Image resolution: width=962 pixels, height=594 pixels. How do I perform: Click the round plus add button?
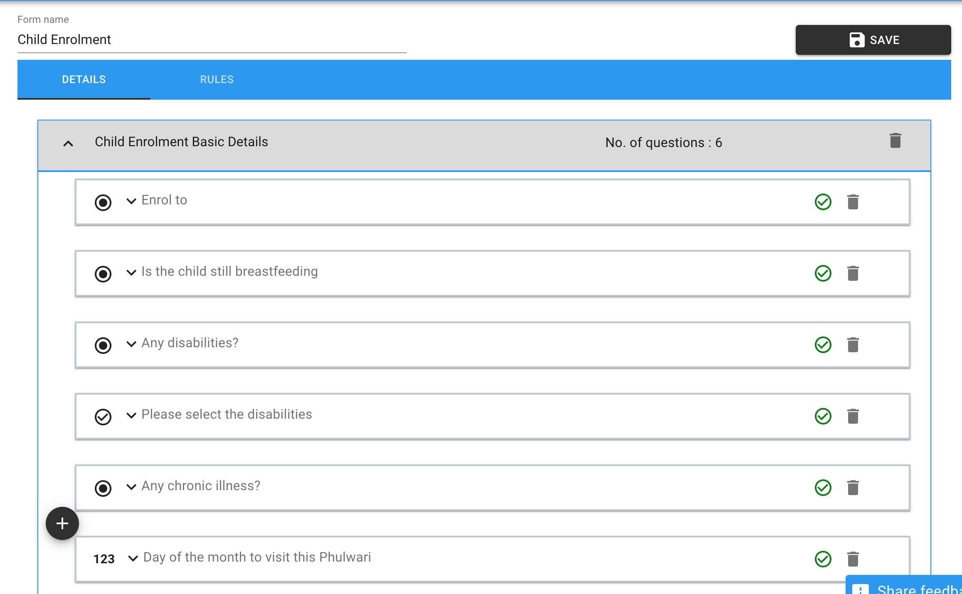pos(62,523)
